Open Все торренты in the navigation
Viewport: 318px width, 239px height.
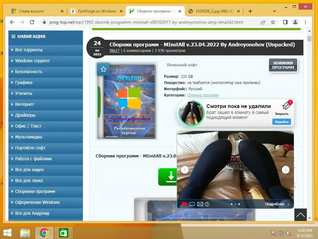pos(46,50)
